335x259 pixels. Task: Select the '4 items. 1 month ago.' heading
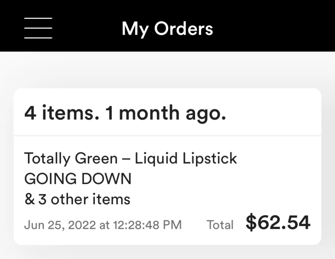coord(125,113)
